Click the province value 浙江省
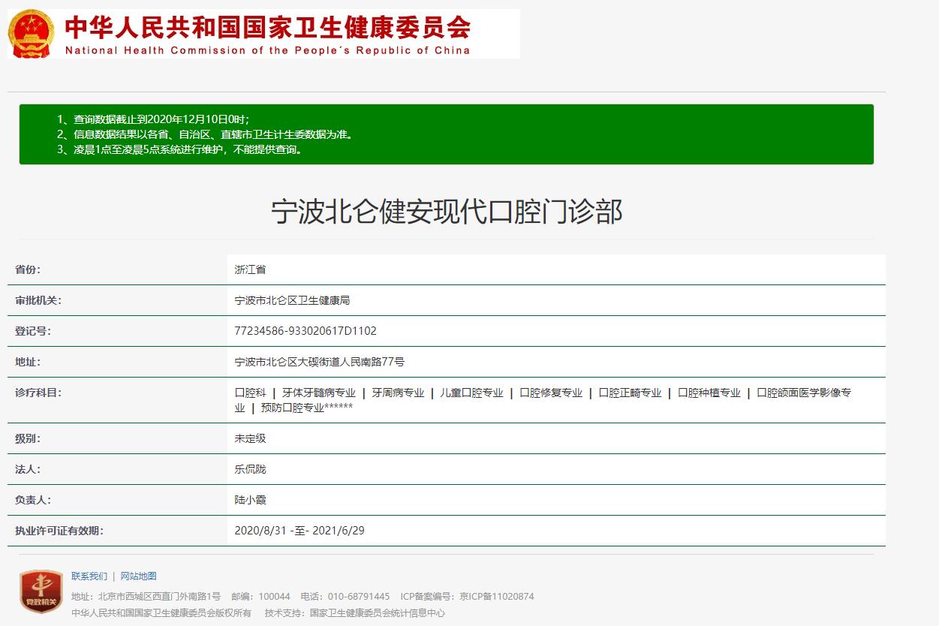Screen dimensions: 939x626 pyautogui.click(x=250, y=269)
